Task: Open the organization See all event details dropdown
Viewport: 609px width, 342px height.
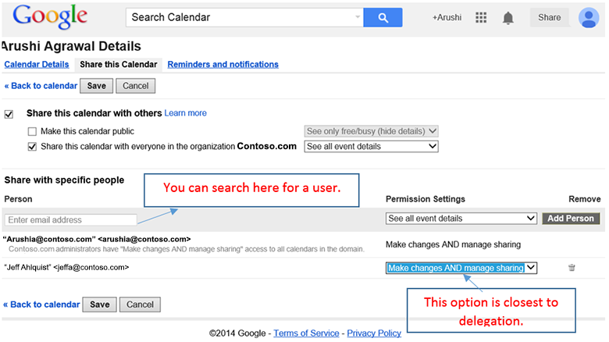Action: tap(371, 146)
